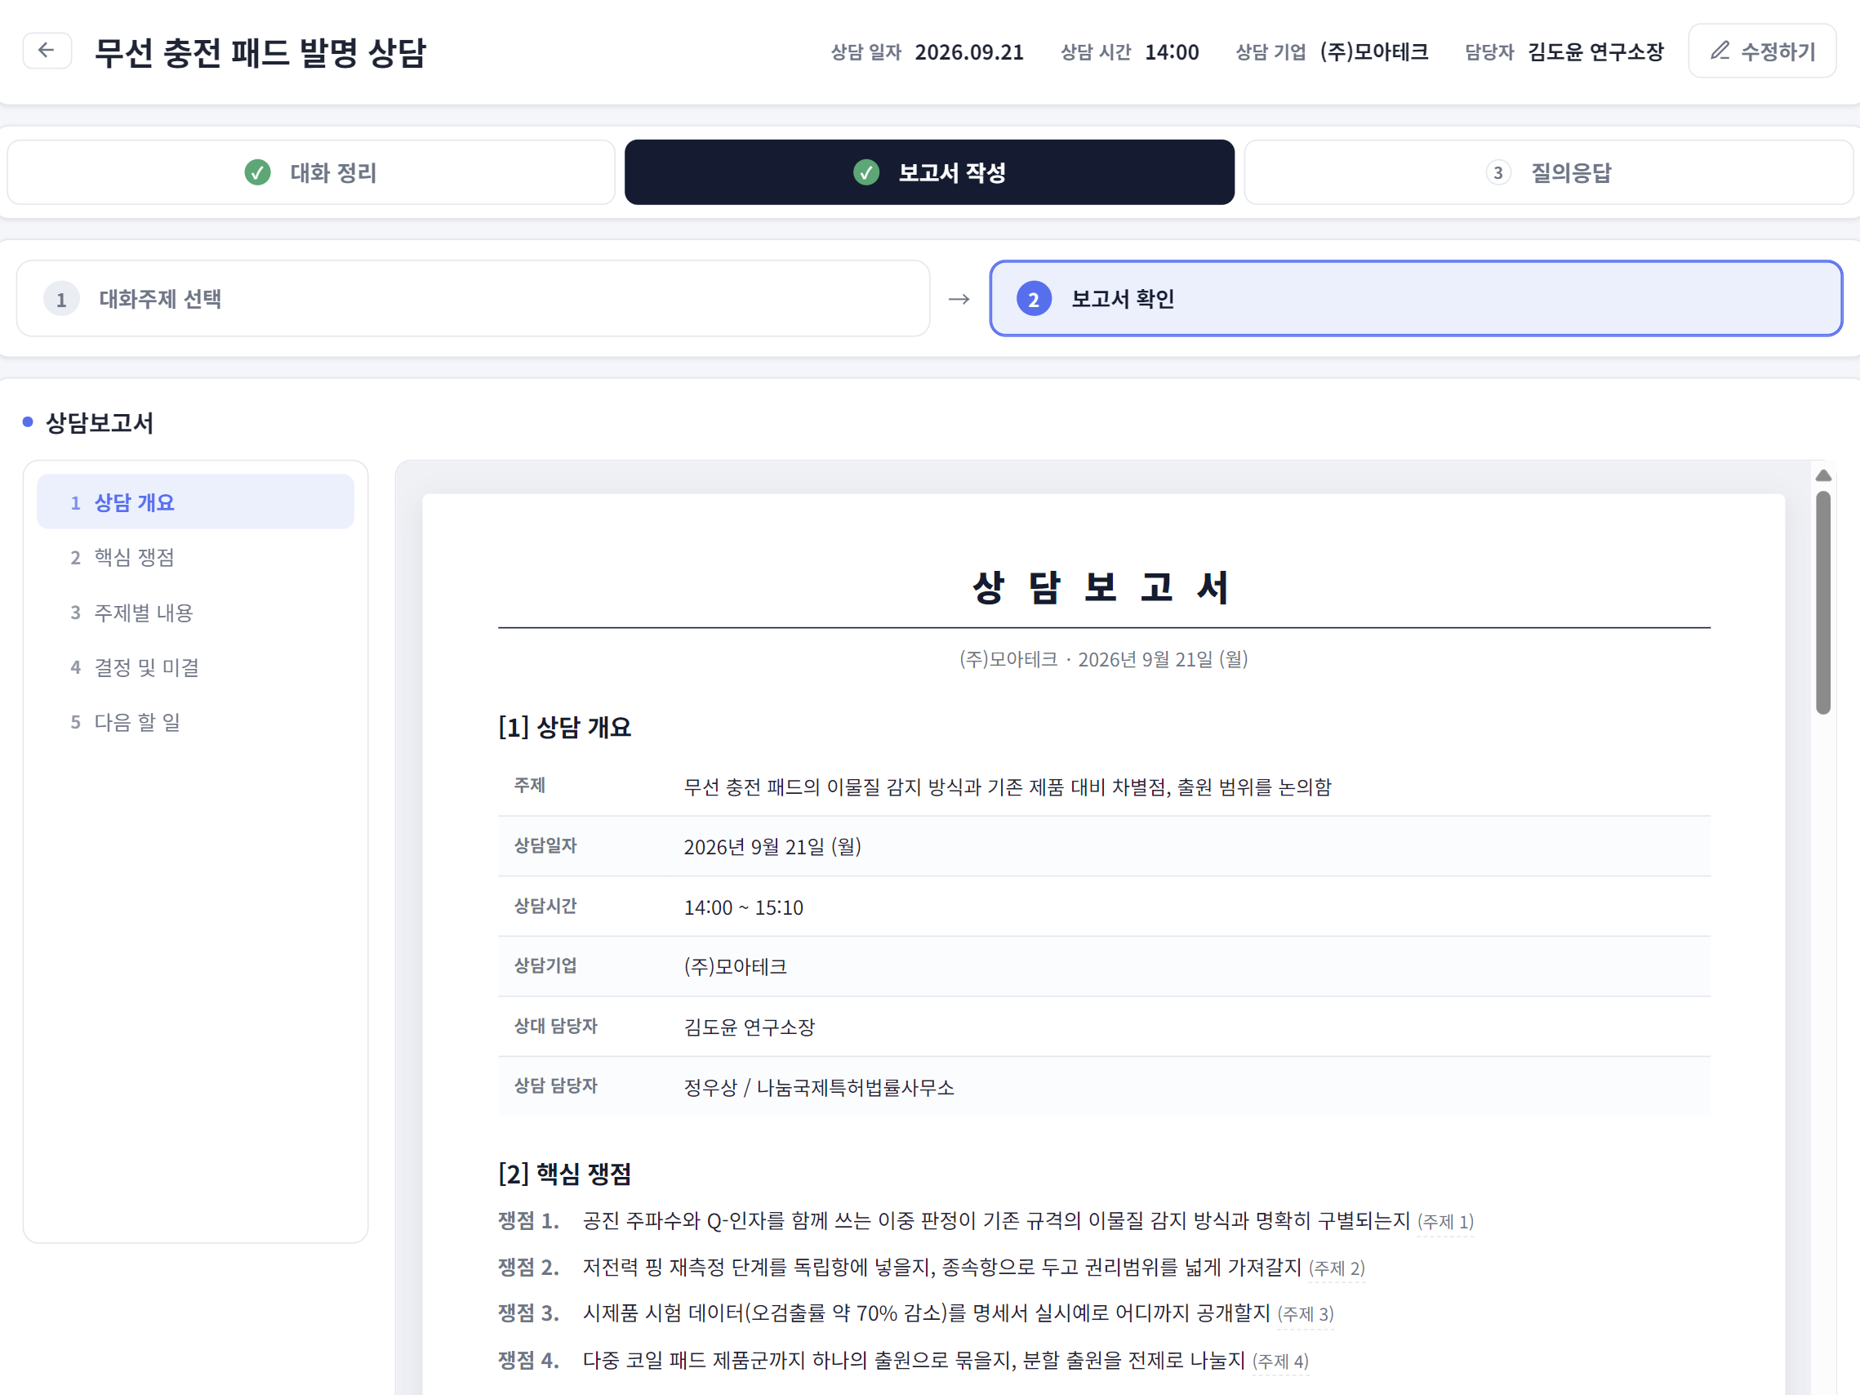
Task: Click the 쟁점 3. issue text
Action: (926, 1313)
